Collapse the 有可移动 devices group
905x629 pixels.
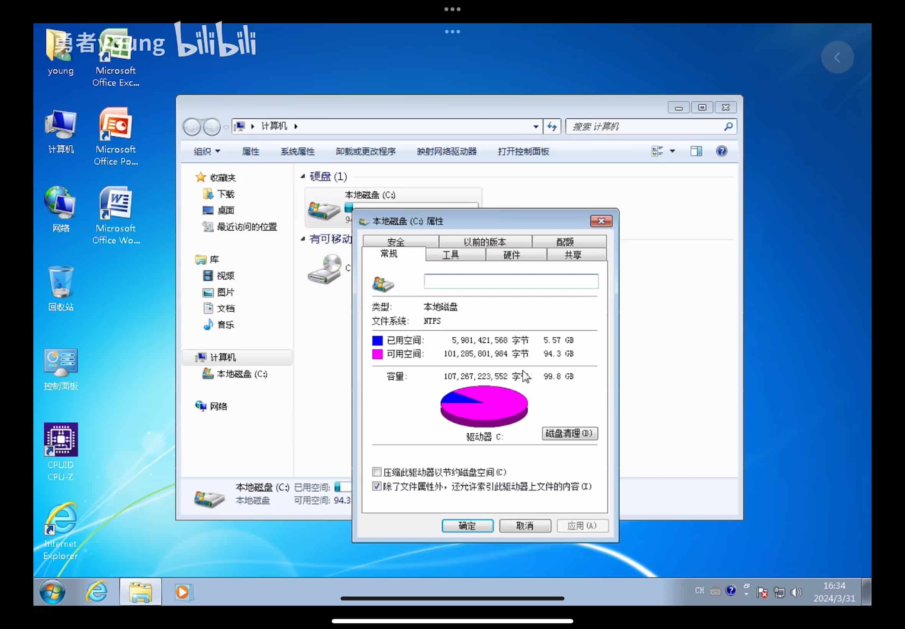point(303,239)
